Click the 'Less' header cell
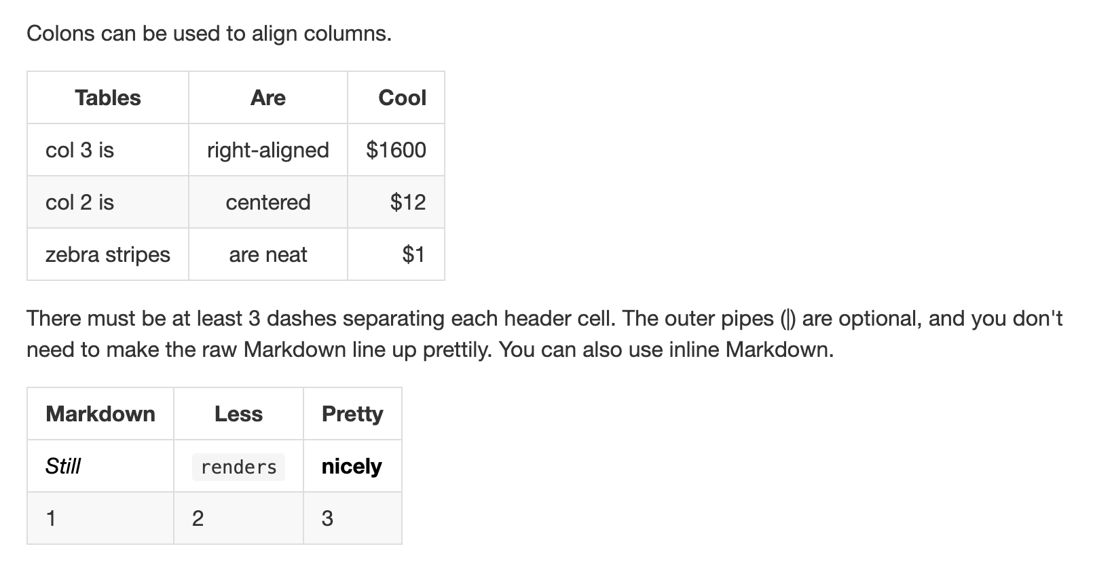The image size is (1112, 574). point(238,414)
